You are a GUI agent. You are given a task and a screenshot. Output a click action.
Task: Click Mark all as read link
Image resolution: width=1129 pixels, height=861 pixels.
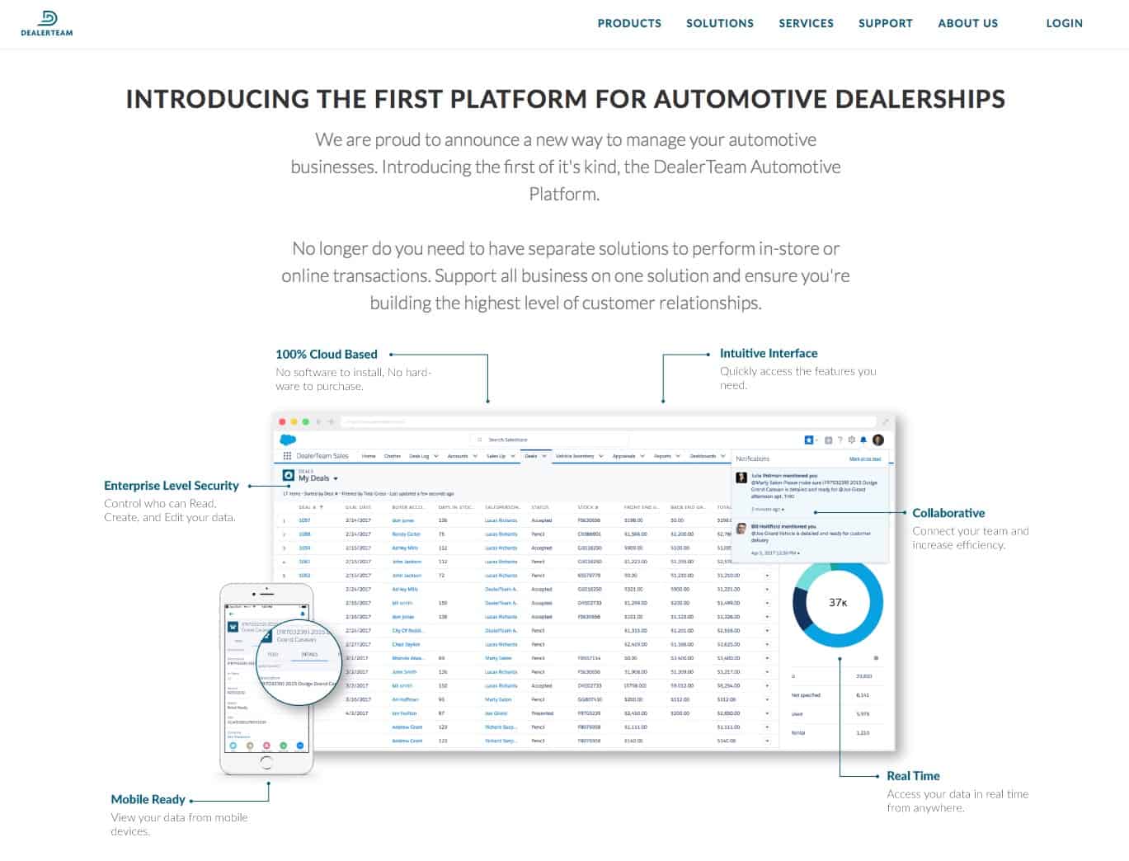pos(865,459)
